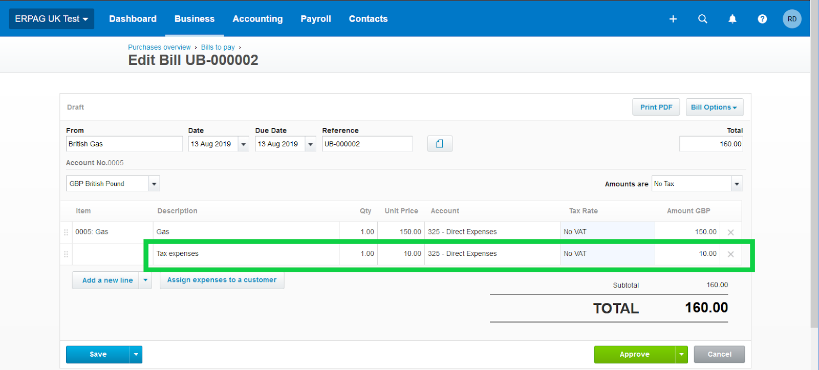Click Assign expenses to a customer

(222, 280)
